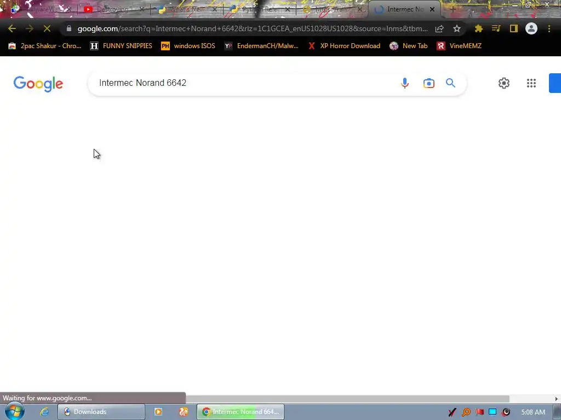Screen dimensions: 561x420
Task: Click the forward navigation arrow
Action: click(x=30, y=28)
